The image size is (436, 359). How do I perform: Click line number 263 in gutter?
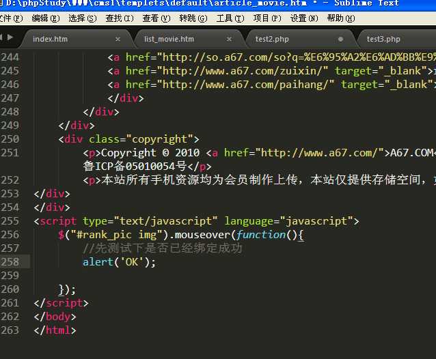[x=10, y=330]
